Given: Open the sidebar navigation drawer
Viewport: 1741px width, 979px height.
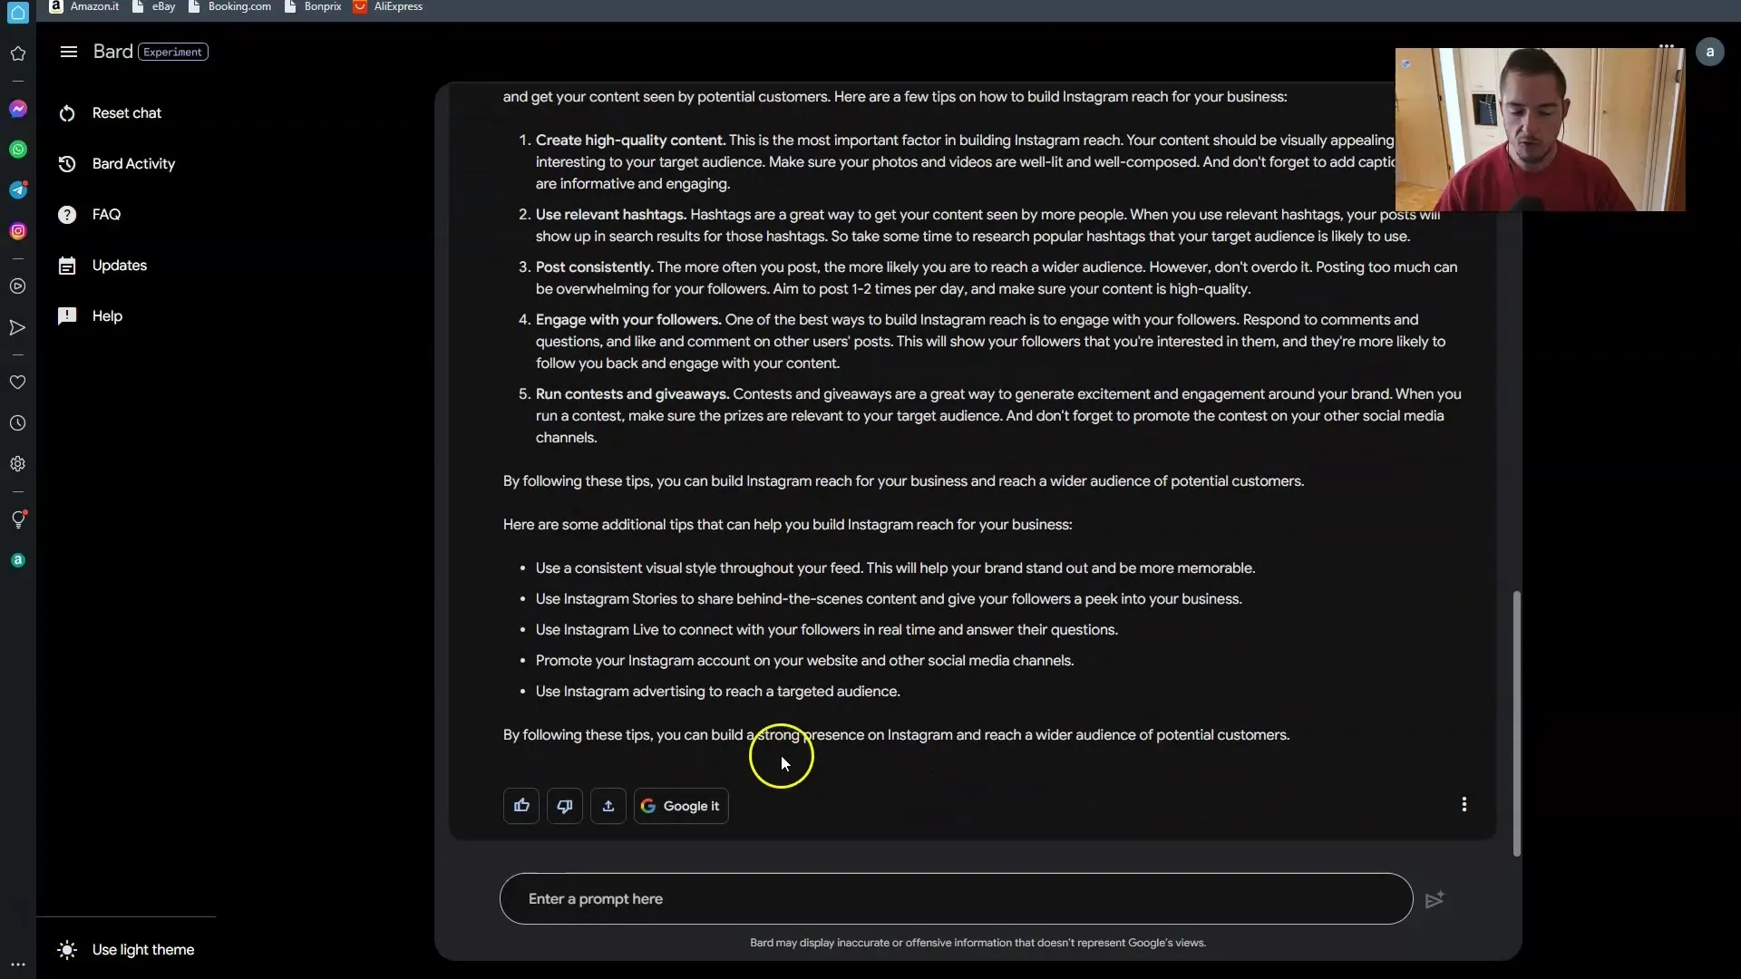Looking at the screenshot, I should click(x=68, y=52).
